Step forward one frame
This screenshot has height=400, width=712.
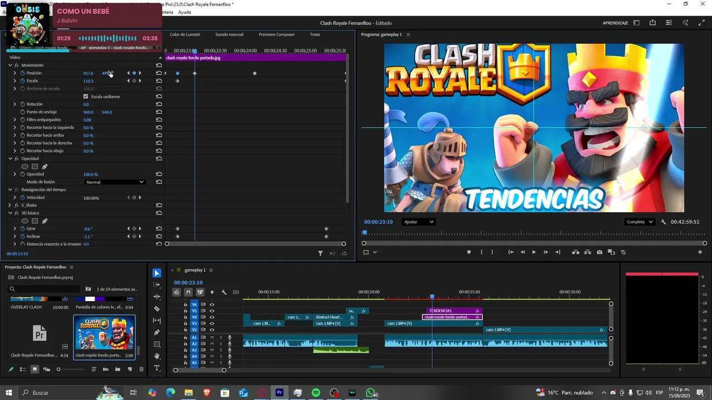(546, 252)
